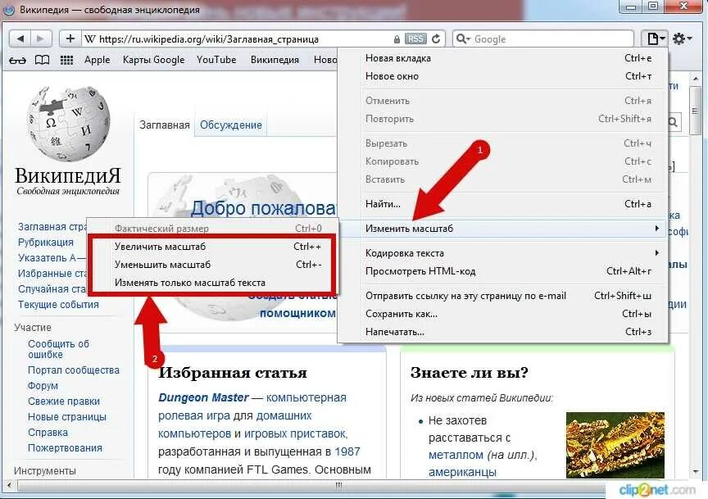708x499 pixels.
Task: Open the gear settings menu button
Action: [682, 39]
